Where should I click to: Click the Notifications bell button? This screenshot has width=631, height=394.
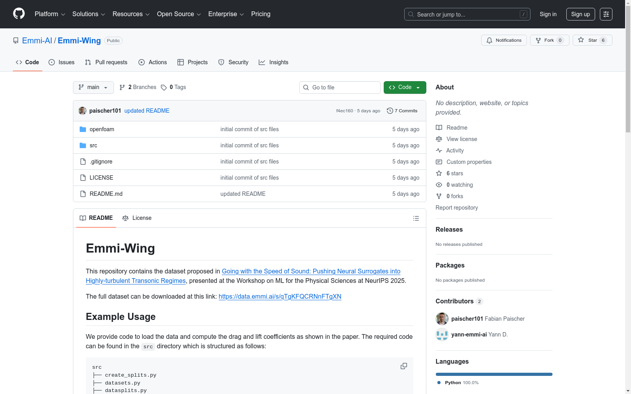(x=504, y=40)
